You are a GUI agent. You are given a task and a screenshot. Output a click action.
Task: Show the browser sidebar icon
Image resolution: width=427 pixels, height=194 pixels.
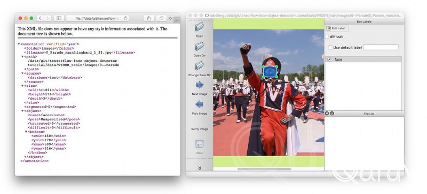point(59,18)
